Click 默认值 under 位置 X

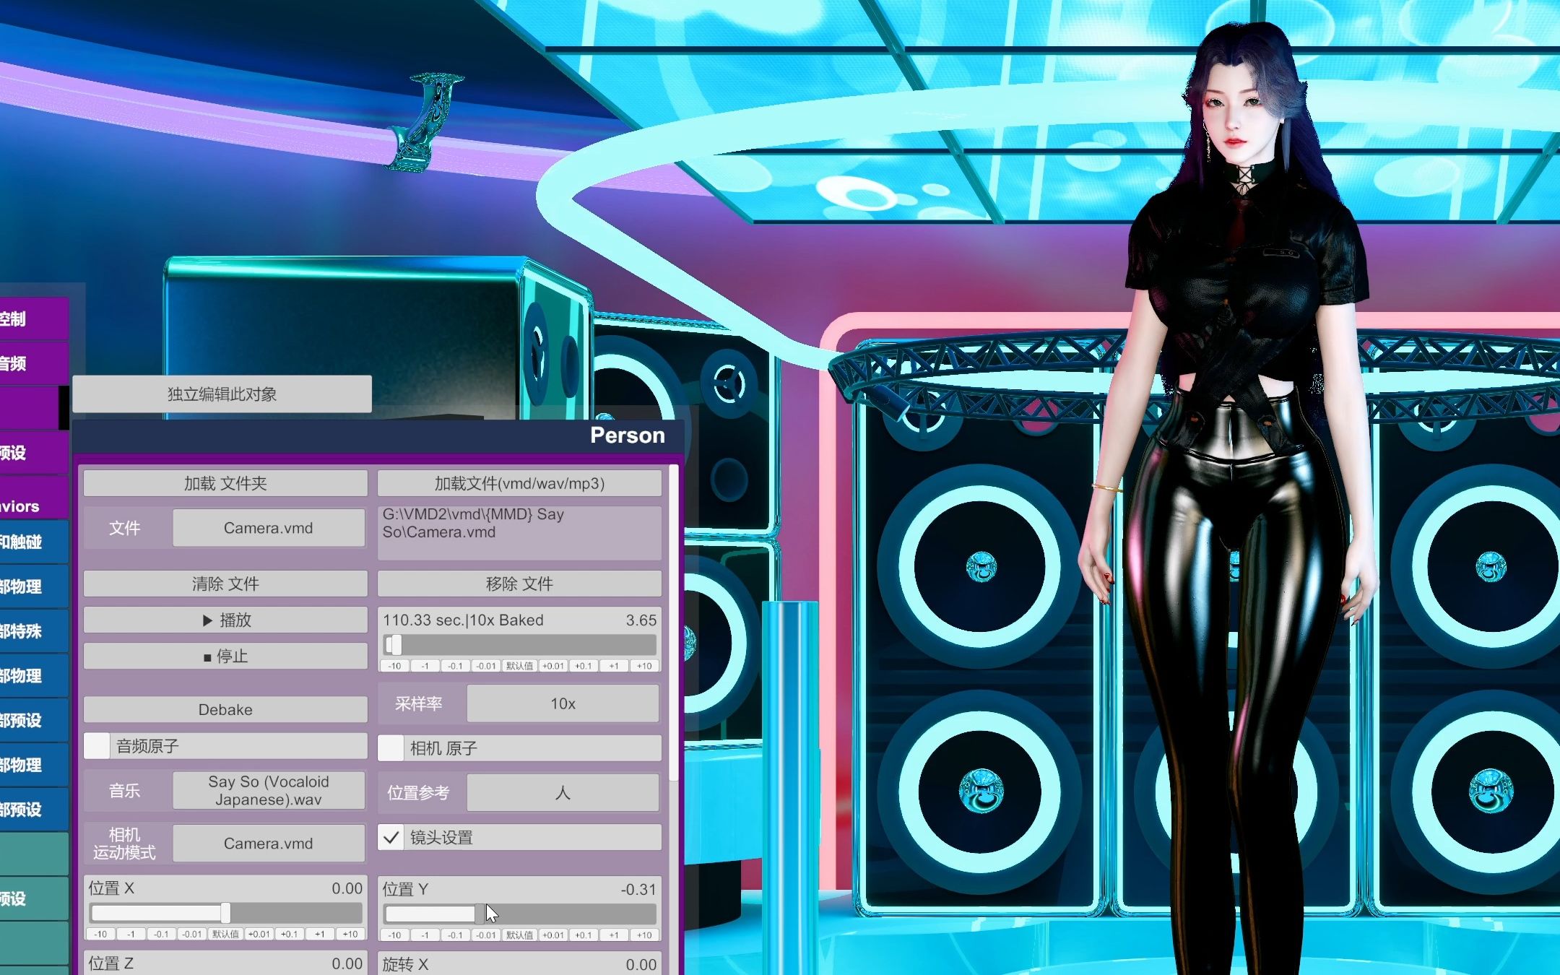click(225, 934)
